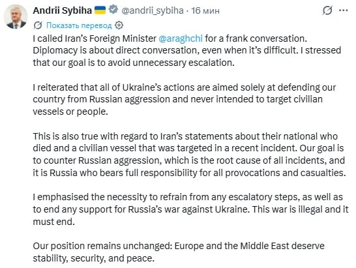
Task: Click the Ukraine flag emoji beside the name
Action: click(100, 10)
